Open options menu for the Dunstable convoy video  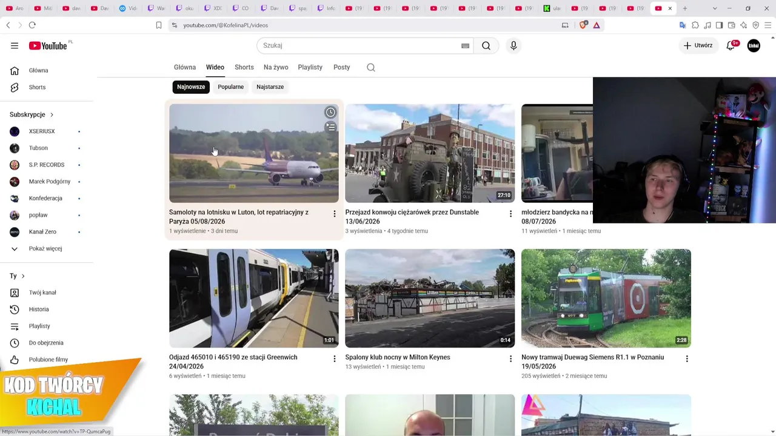(x=510, y=214)
